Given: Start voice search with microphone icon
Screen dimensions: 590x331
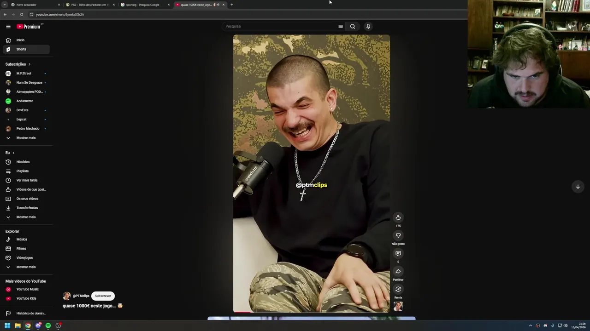Looking at the screenshot, I should click(368, 27).
